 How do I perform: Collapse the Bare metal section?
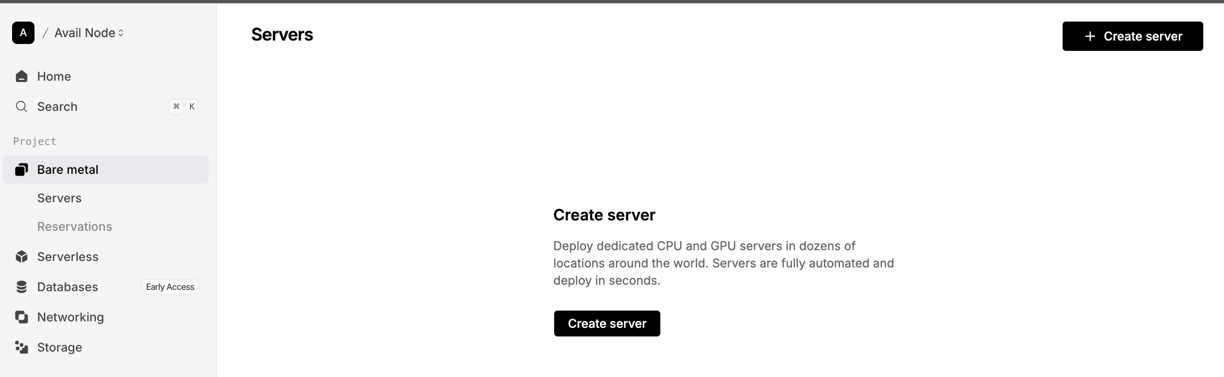coord(67,170)
